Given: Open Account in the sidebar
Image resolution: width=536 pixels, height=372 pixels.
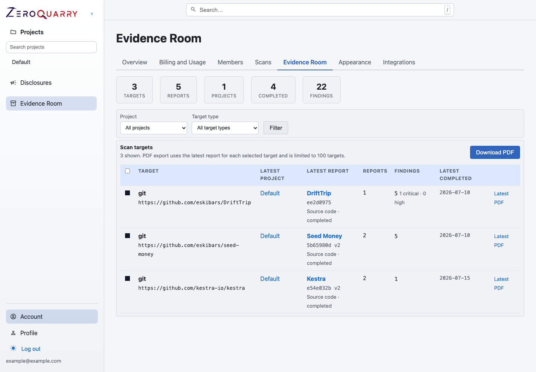Looking at the screenshot, I should [x=52, y=317].
